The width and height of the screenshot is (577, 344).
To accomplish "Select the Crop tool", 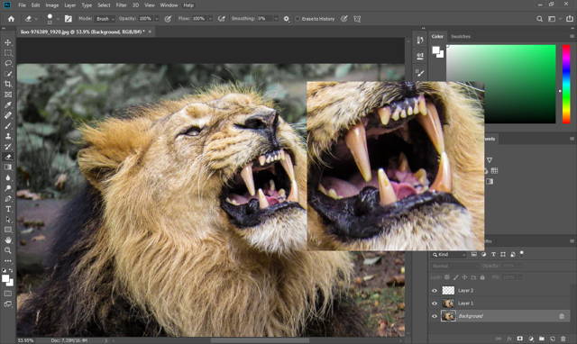I will (8, 84).
